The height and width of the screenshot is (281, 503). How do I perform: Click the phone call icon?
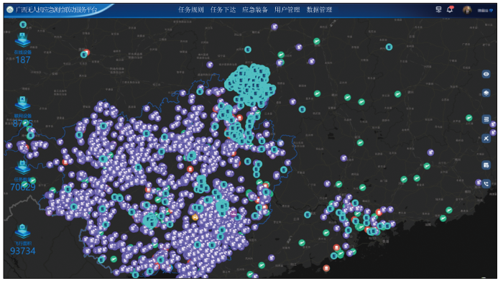(x=486, y=184)
